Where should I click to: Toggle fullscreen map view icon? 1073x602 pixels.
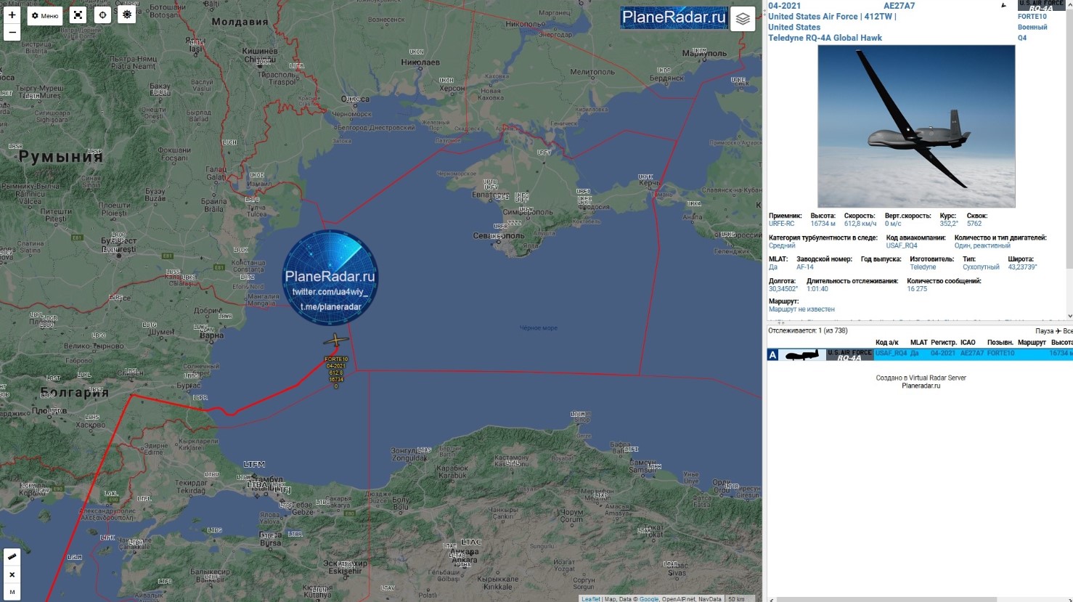click(x=78, y=15)
